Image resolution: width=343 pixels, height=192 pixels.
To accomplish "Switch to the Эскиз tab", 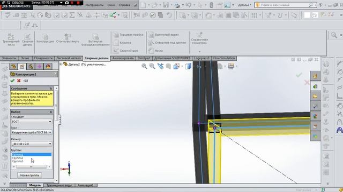I will [x=25, y=58].
